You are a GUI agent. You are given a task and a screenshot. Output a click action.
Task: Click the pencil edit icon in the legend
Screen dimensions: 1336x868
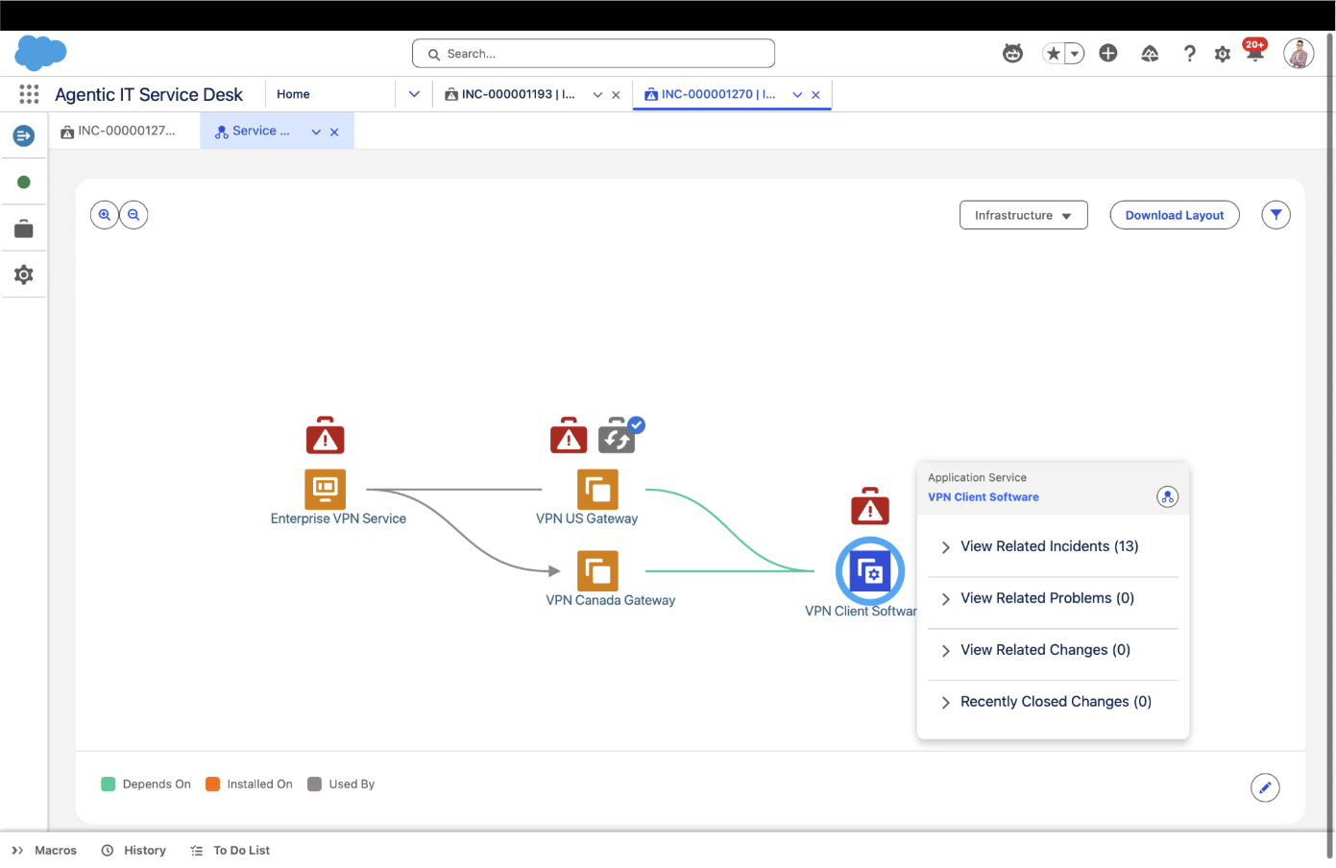click(1265, 787)
